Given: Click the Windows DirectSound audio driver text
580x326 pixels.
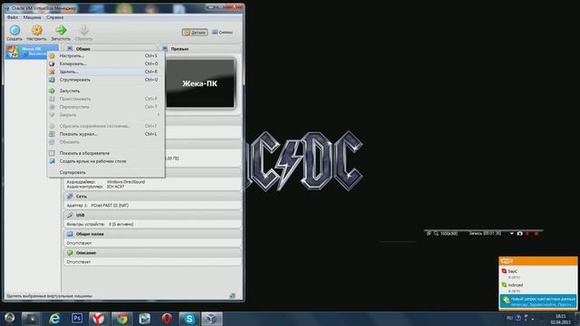Looking at the screenshot, I should [126, 182].
